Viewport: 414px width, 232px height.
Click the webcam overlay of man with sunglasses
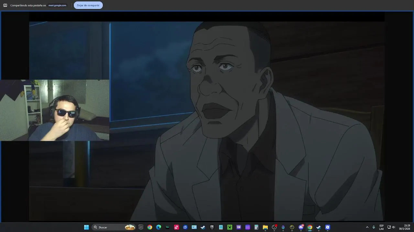tap(55, 110)
